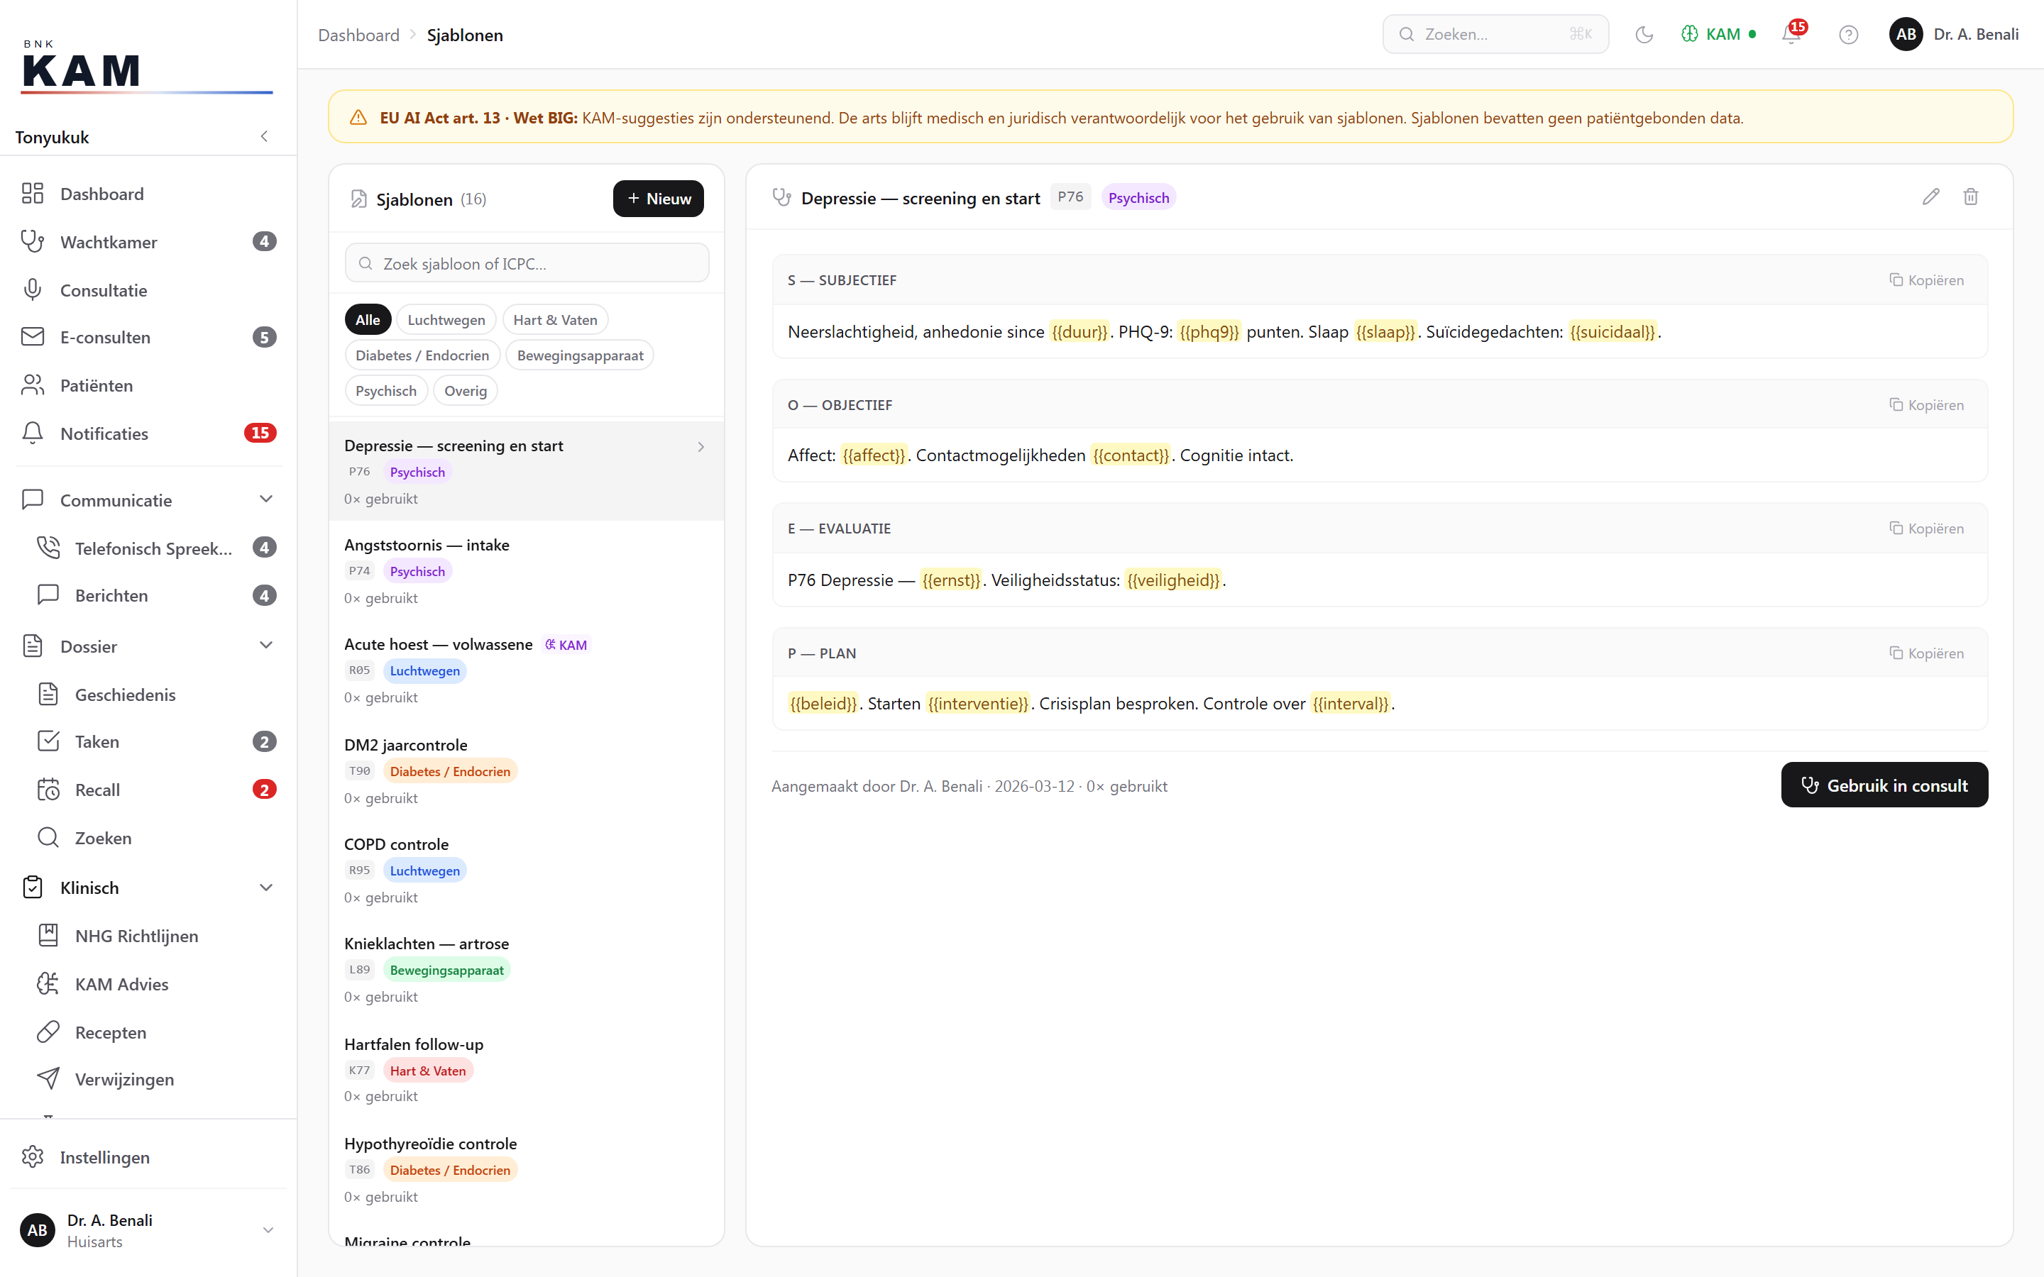This screenshot has height=1277, width=2044.
Task: Toggle dark mode moon icon
Action: [x=1644, y=35]
